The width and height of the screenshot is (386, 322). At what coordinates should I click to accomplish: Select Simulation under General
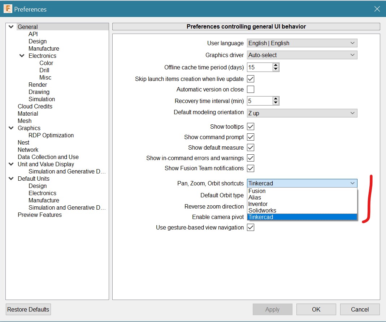42,99
